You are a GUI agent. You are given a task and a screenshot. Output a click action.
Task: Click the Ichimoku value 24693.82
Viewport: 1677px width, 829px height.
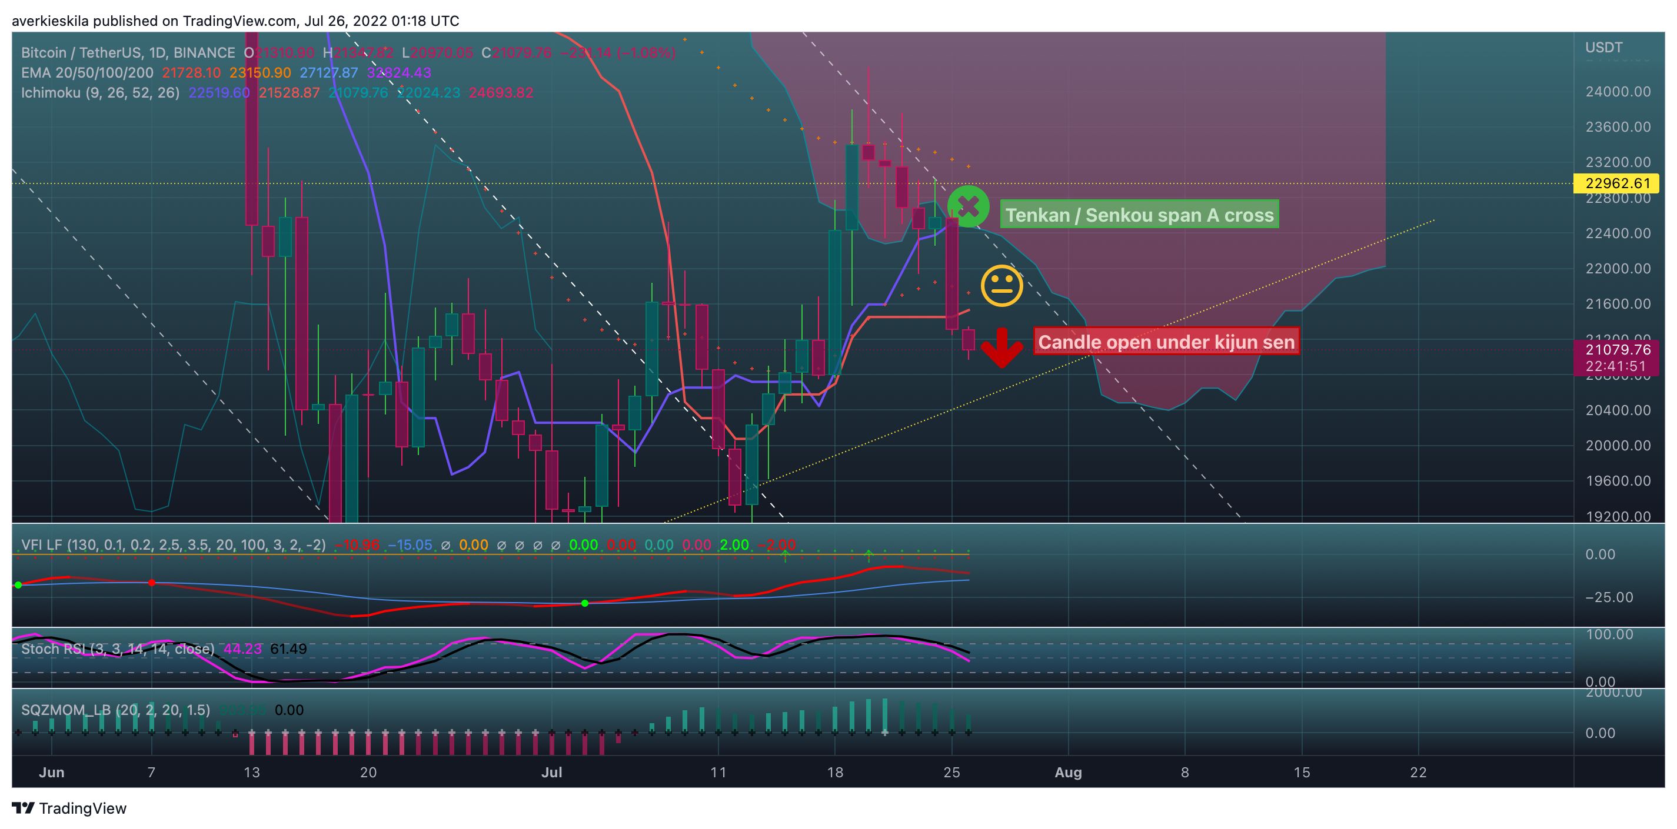tap(501, 93)
